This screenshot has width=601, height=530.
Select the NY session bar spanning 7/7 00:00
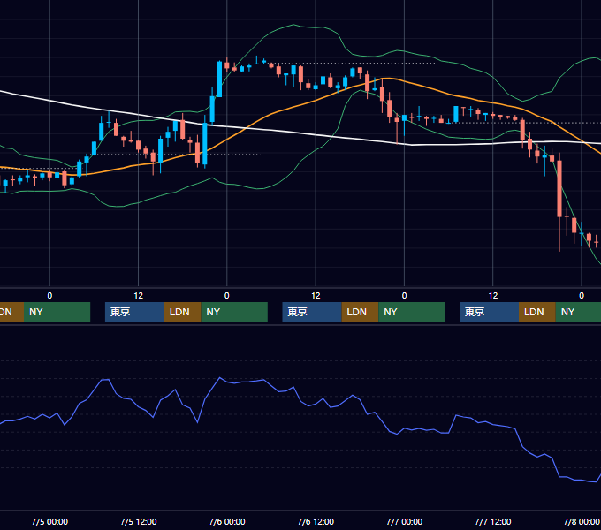click(412, 312)
